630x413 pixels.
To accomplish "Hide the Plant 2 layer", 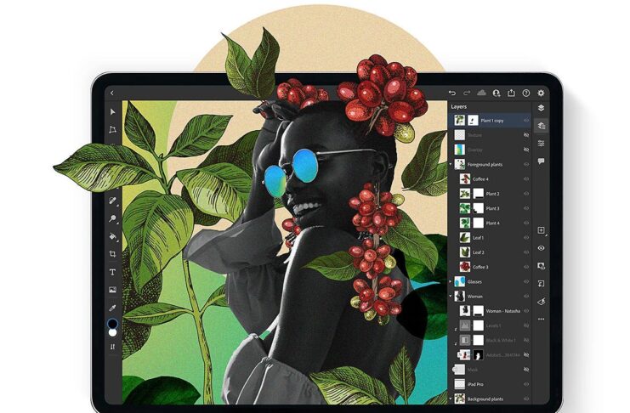I will tap(526, 194).
